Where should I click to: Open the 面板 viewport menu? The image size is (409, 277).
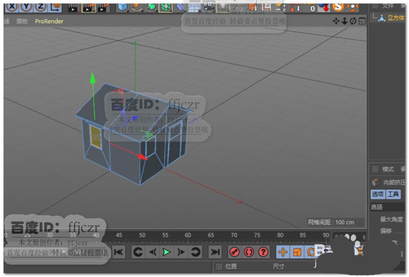(22, 21)
